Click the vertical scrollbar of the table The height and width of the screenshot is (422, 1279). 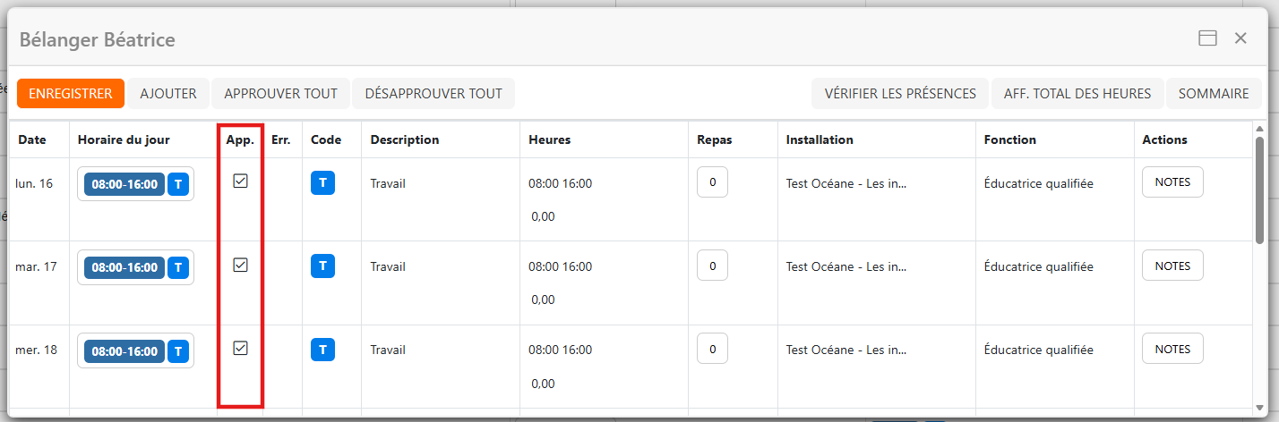(x=1259, y=188)
